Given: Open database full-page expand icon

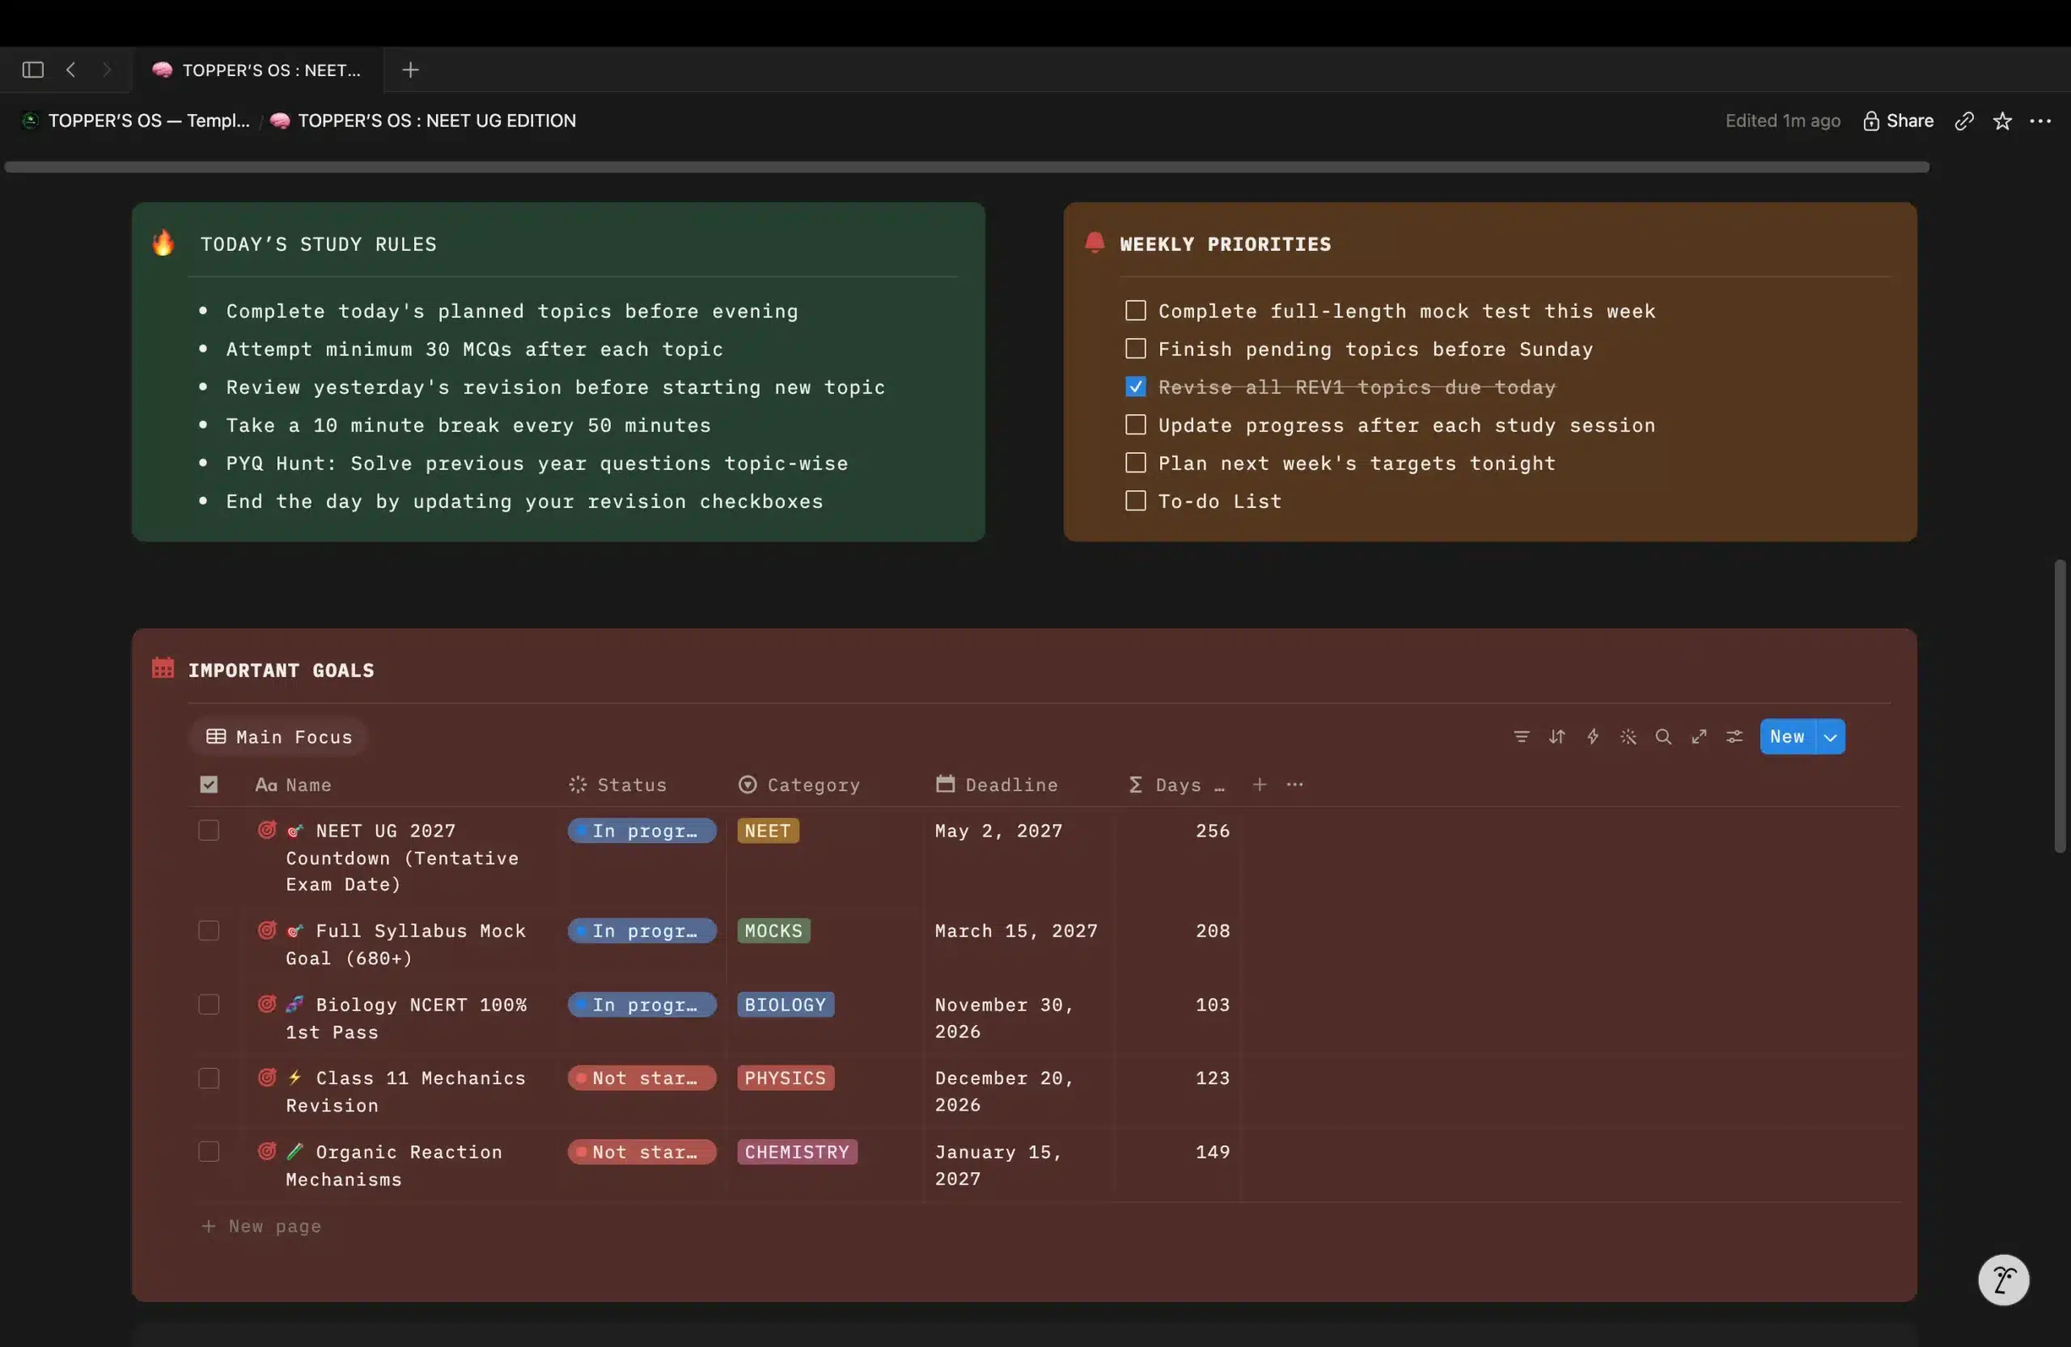Looking at the screenshot, I should (1699, 736).
